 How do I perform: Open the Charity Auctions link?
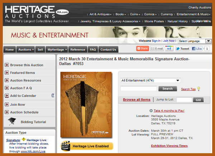click(x=200, y=8)
